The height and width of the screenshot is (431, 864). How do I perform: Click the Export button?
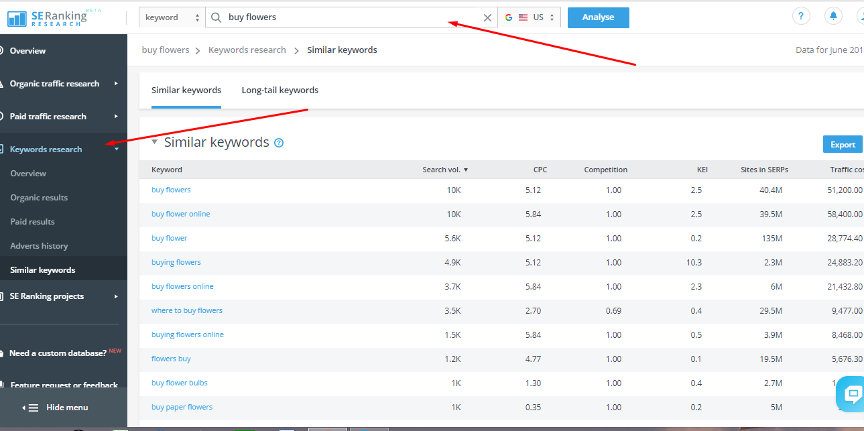pos(843,144)
